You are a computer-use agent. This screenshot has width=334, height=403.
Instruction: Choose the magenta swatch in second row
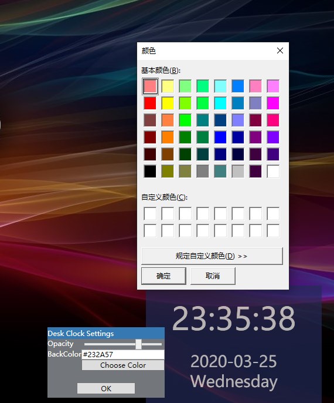click(x=273, y=103)
